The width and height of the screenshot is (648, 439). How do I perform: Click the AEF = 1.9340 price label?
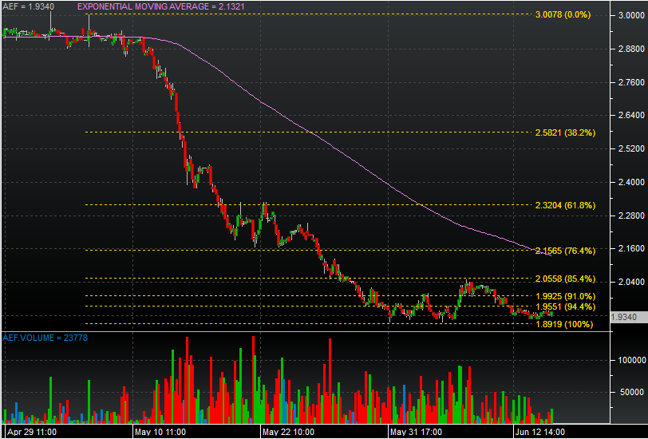click(x=28, y=6)
